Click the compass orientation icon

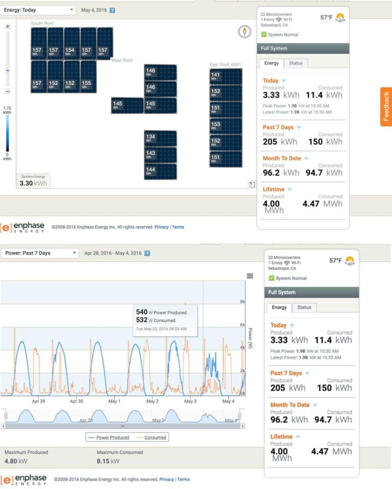pos(244,32)
